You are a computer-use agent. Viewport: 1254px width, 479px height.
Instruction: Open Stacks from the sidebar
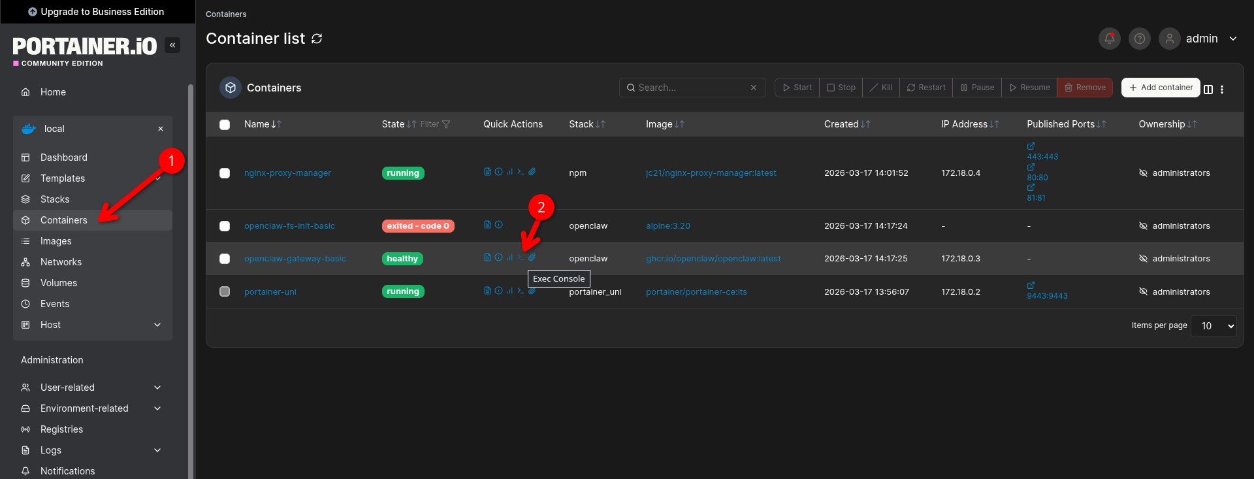click(93, 199)
